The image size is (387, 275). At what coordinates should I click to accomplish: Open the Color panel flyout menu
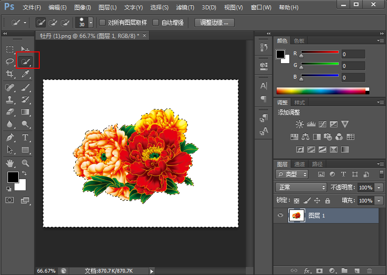pyautogui.click(x=380, y=40)
